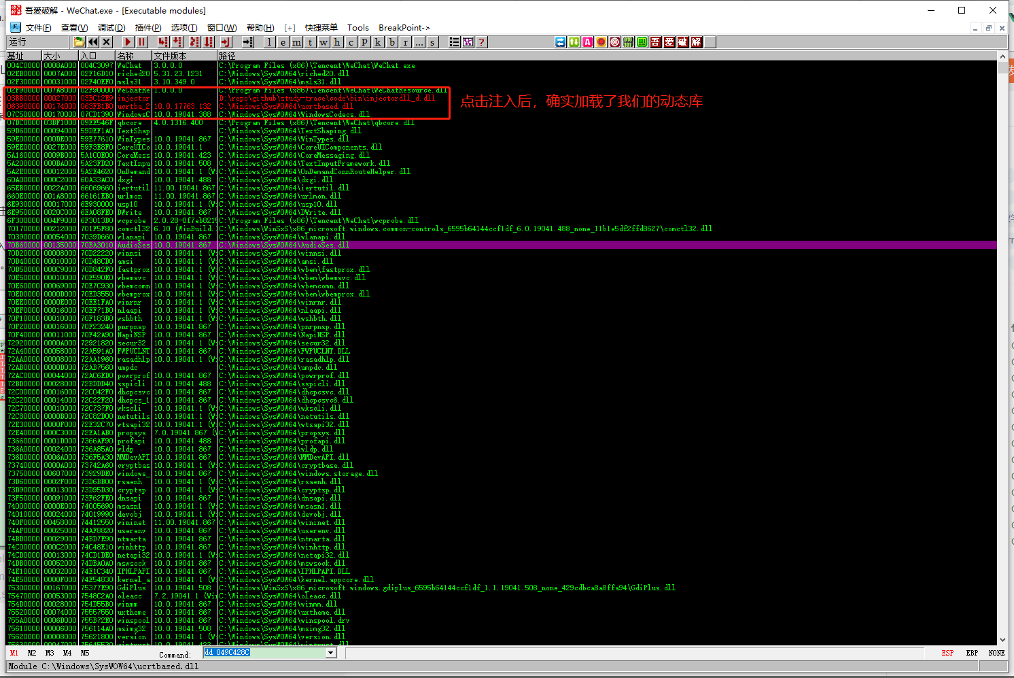
Task: Open Call stack with the 'k' button
Action: click(x=379, y=42)
